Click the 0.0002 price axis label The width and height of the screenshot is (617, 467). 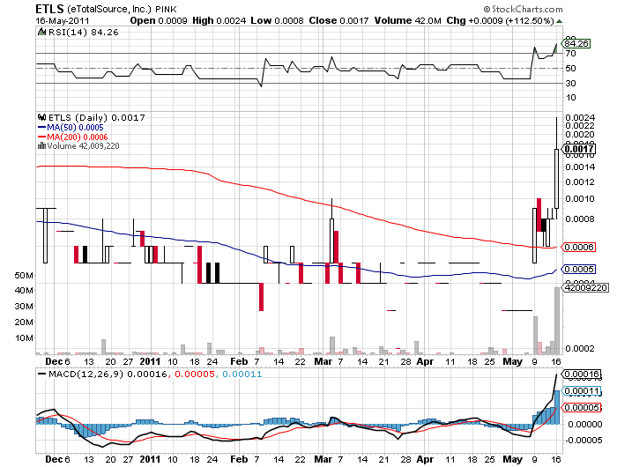tap(580, 349)
